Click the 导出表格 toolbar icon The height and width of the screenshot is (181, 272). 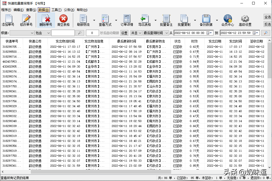(x=144, y=20)
